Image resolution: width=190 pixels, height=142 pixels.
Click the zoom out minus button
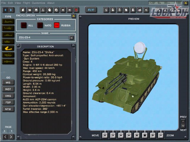pyautogui.click(x=161, y=135)
